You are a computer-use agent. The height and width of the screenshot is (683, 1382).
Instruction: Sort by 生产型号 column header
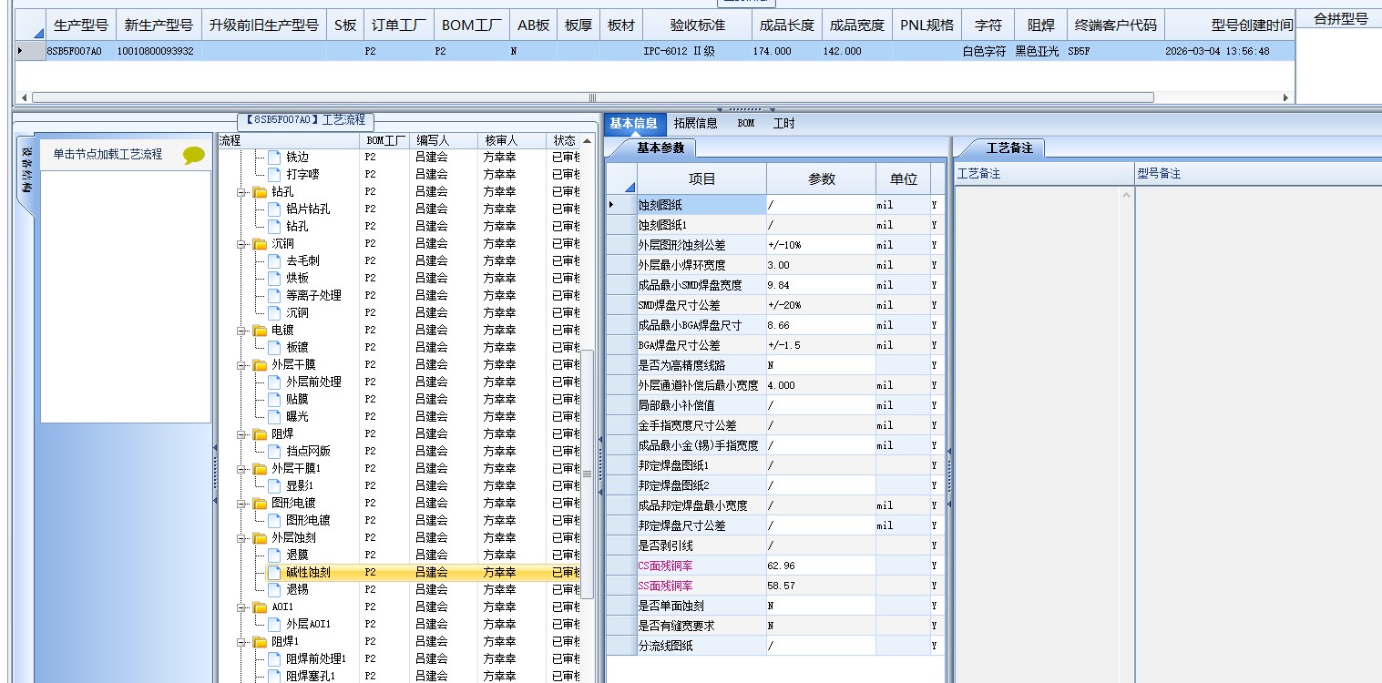81,25
